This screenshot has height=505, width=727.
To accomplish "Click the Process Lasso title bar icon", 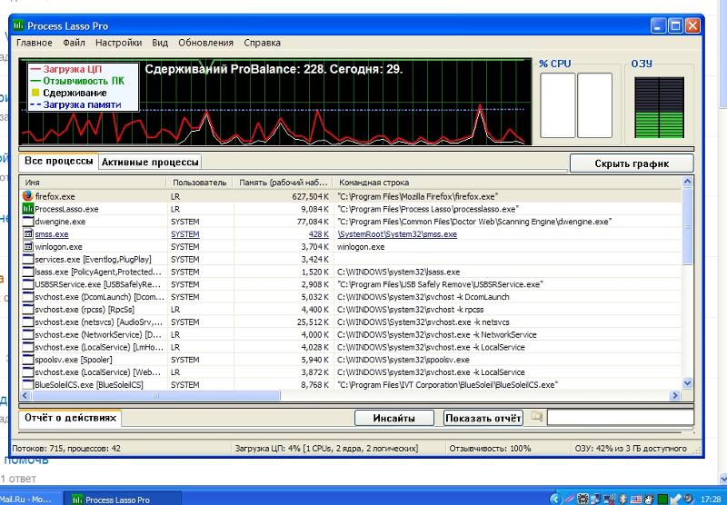I will (18, 25).
